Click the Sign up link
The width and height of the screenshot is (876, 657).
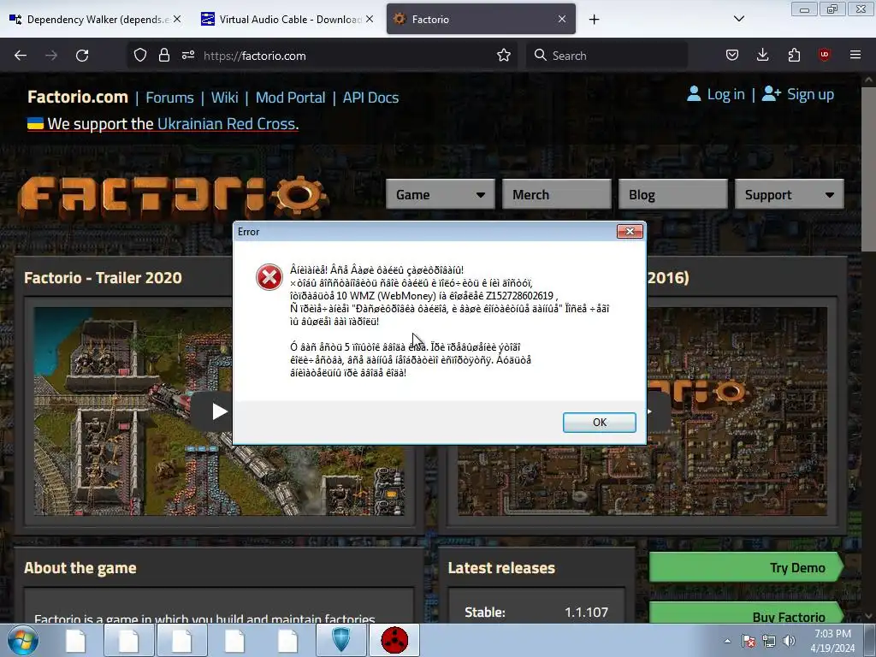tap(810, 94)
